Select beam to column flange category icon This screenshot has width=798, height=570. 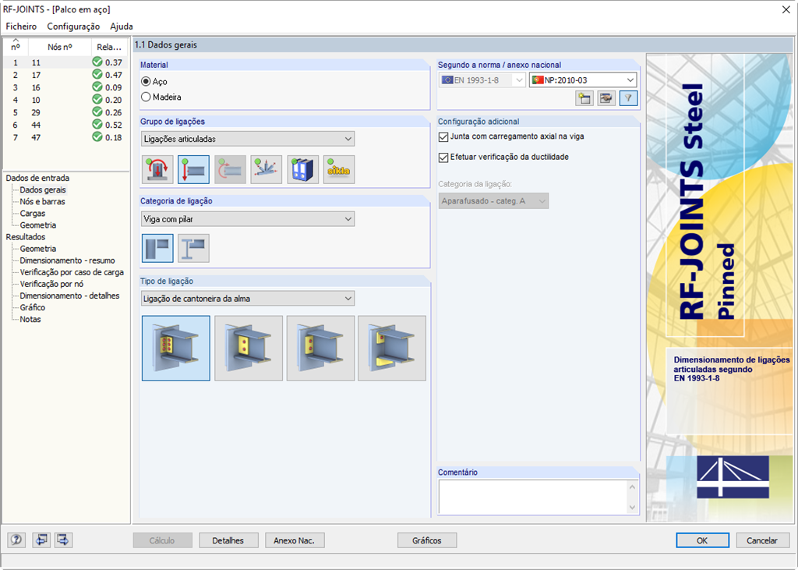(x=157, y=248)
